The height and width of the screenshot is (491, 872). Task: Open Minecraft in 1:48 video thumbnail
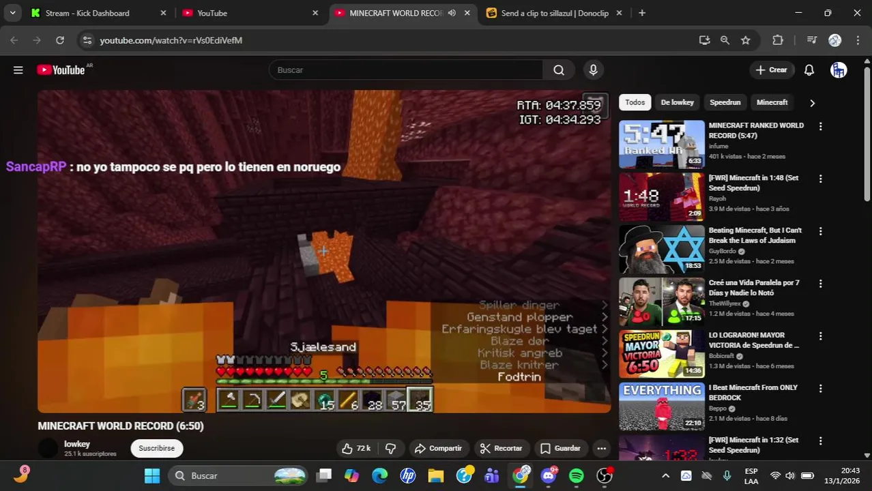click(662, 196)
